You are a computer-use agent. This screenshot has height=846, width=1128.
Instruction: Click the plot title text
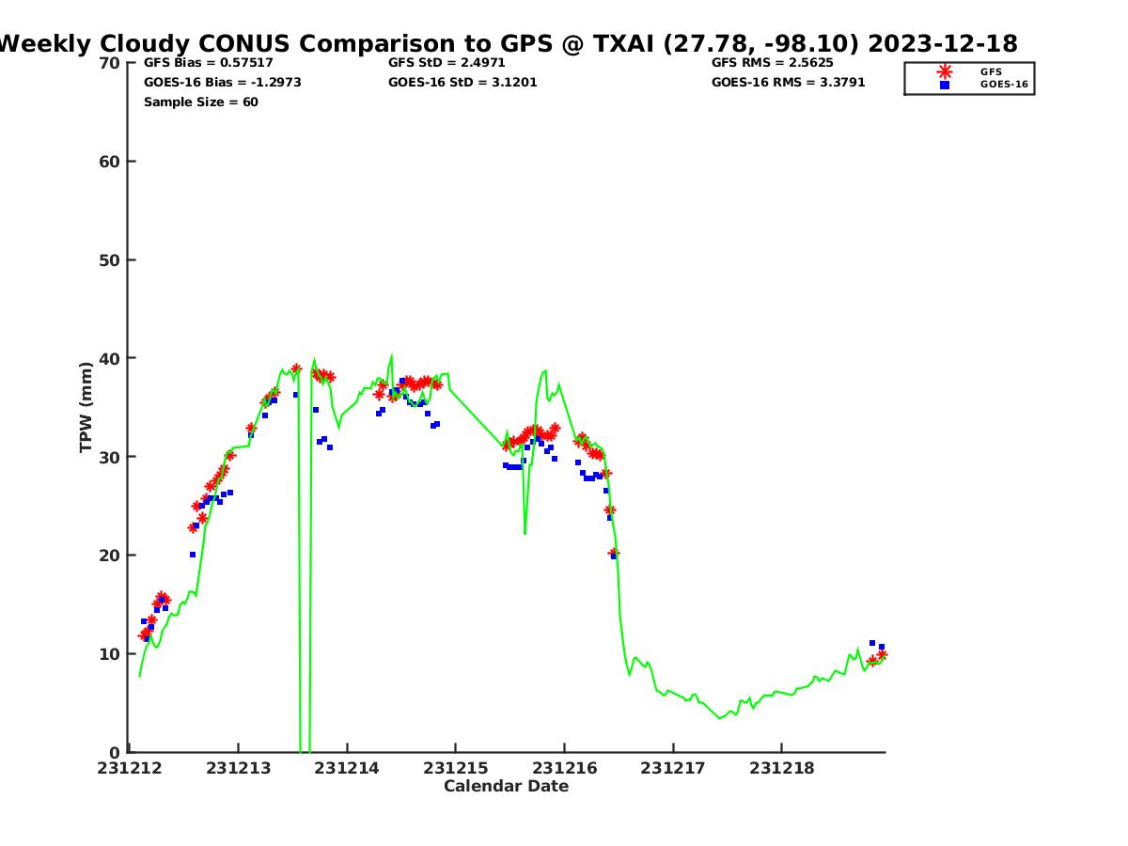(x=508, y=43)
